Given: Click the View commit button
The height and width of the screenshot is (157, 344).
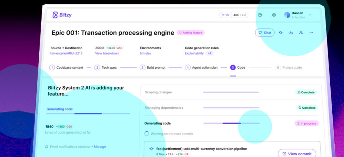Looking at the screenshot, I should point(297,154).
